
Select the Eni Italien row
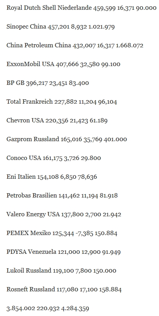[x=52, y=177]
